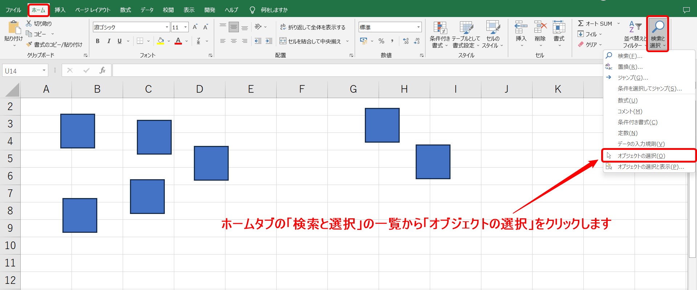
Task: Click the Cut (切り取り) scissors icon
Action: coord(29,24)
